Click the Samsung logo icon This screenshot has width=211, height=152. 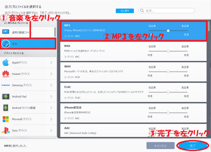tap(6, 85)
